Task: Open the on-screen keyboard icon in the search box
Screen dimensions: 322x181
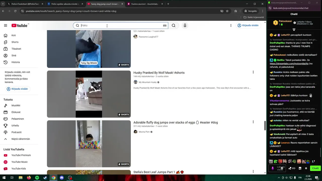Action: pos(165,25)
